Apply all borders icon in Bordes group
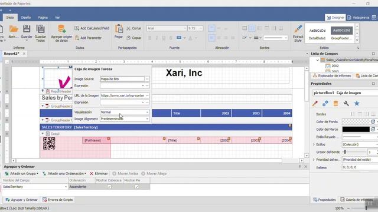The width and height of the screenshot is (378, 212). tap(252, 28)
